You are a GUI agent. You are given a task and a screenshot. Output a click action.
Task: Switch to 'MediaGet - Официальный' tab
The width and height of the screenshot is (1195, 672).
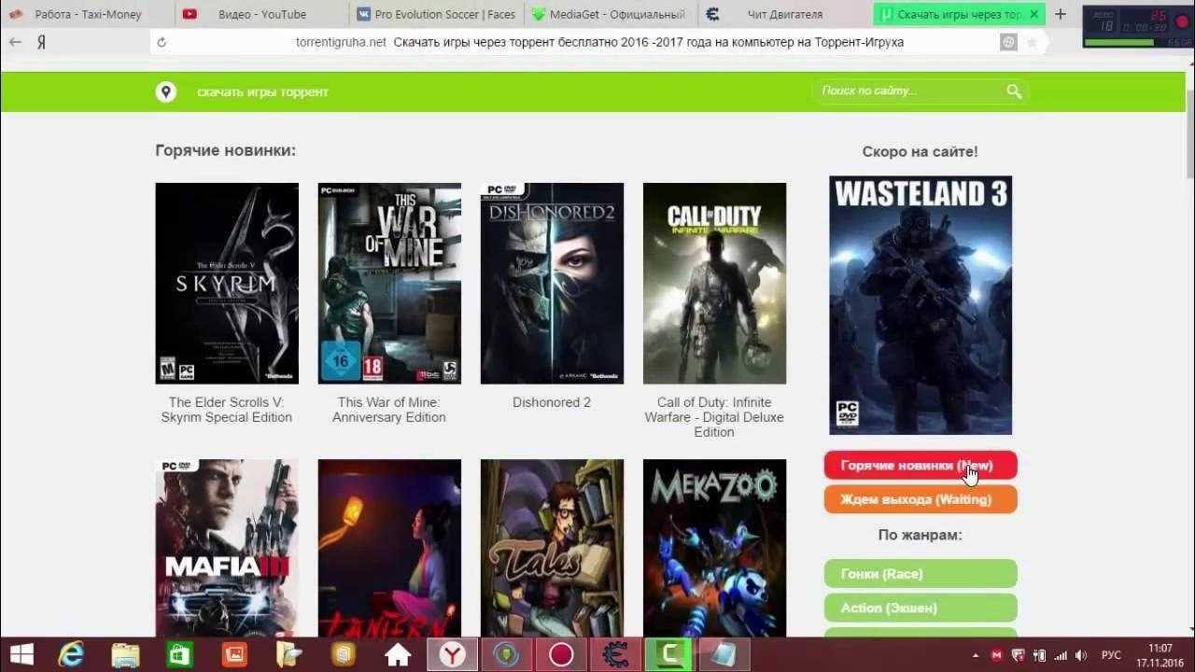(609, 14)
